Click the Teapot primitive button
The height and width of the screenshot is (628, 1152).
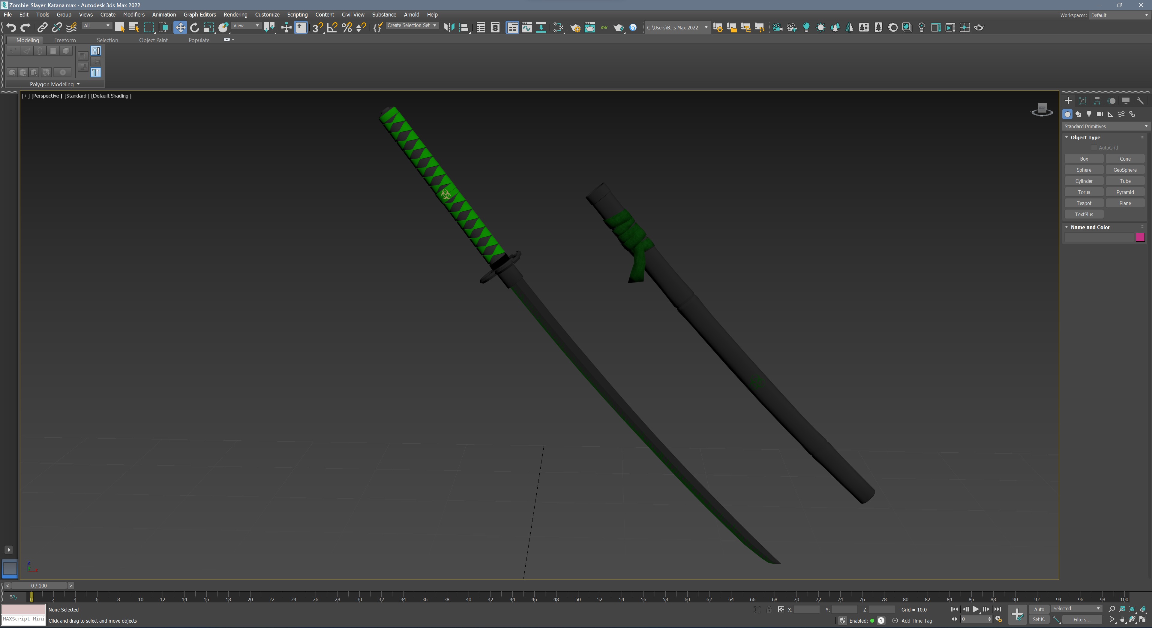click(1084, 203)
